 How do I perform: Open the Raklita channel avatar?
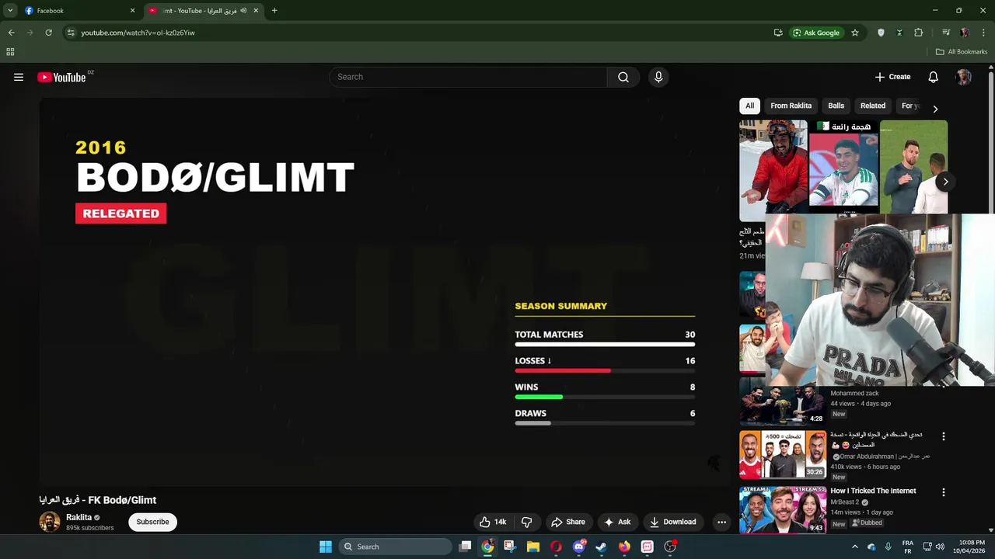tap(50, 522)
